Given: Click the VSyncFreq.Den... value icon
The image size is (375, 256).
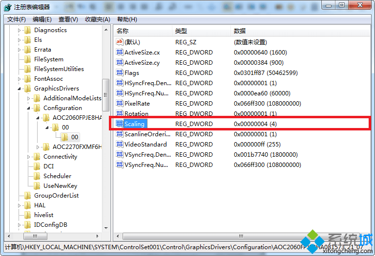Looking at the screenshot, I should point(120,154).
